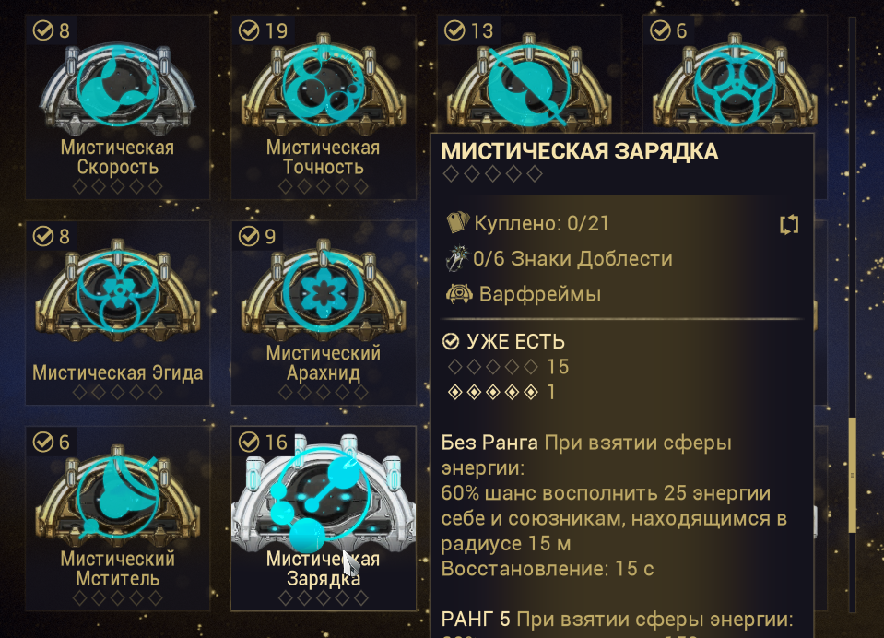Click the owned checkmark with count 13
Screen dimensions: 884x638
click(454, 30)
